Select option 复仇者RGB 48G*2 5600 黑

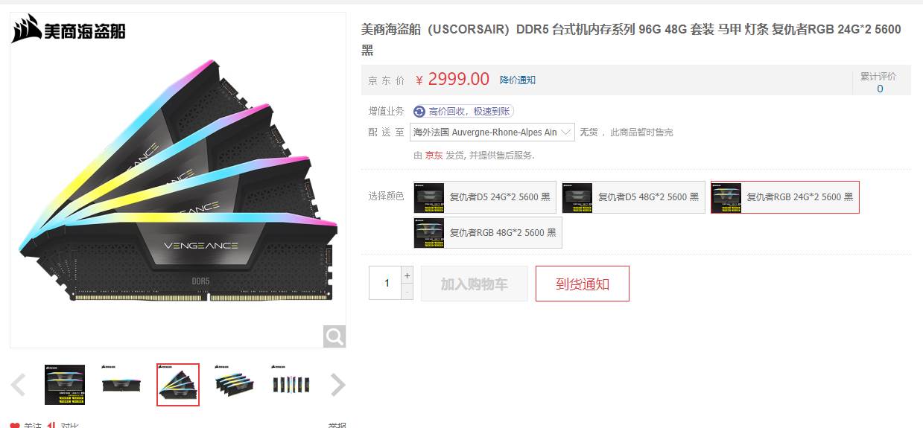(488, 233)
